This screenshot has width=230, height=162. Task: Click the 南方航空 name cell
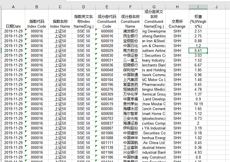pos(130,50)
